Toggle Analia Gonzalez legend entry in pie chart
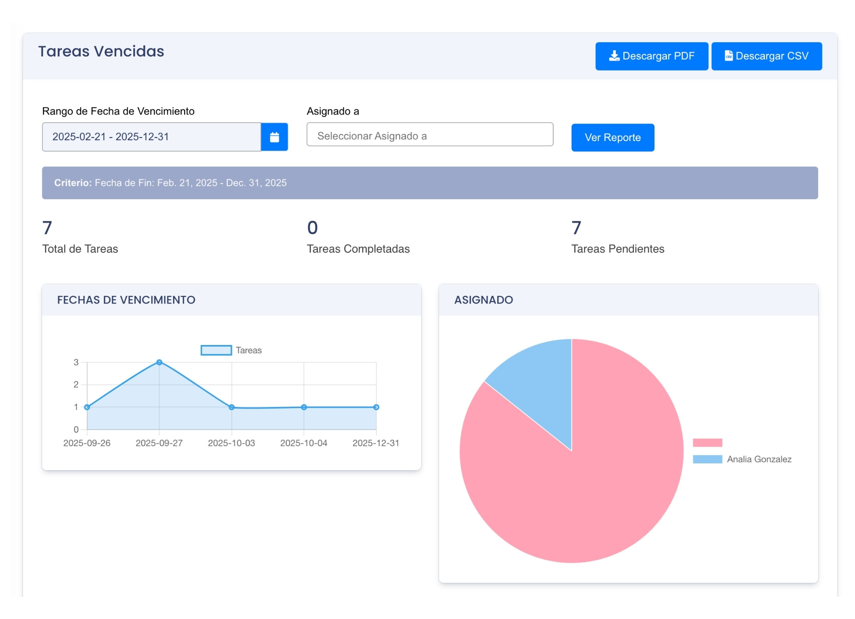This screenshot has width=855, height=619. (x=759, y=460)
